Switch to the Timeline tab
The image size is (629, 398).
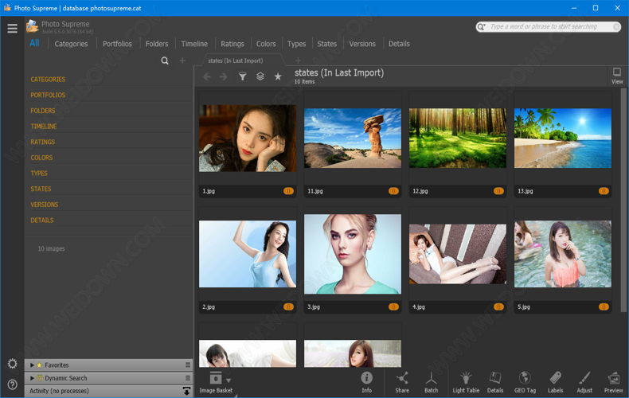coord(194,44)
